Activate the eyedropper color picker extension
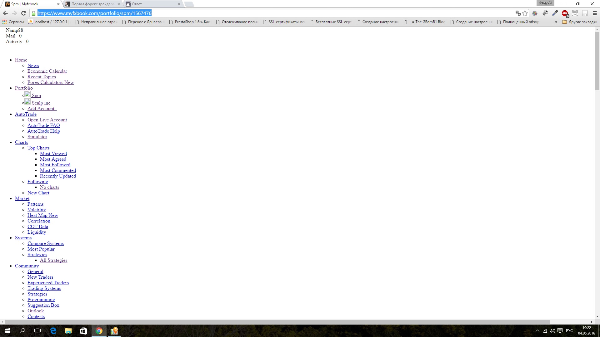This screenshot has width=600, height=337. [555, 13]
